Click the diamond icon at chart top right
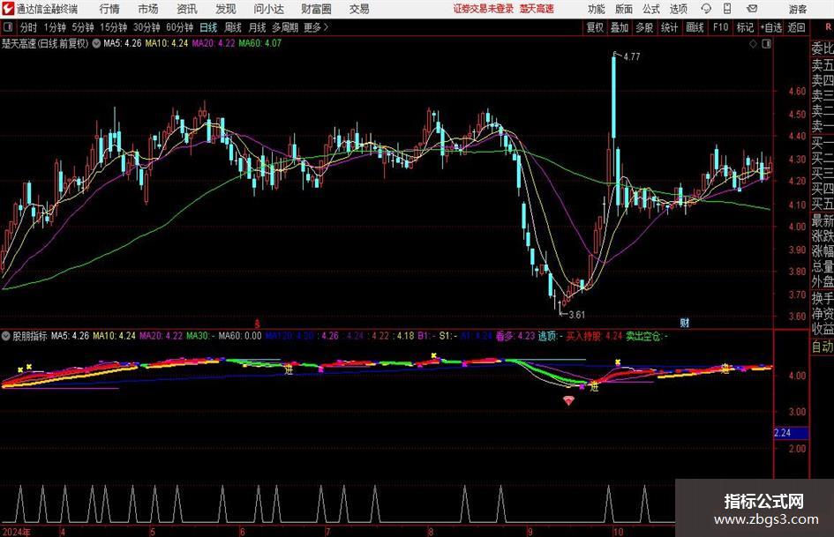 753,44
